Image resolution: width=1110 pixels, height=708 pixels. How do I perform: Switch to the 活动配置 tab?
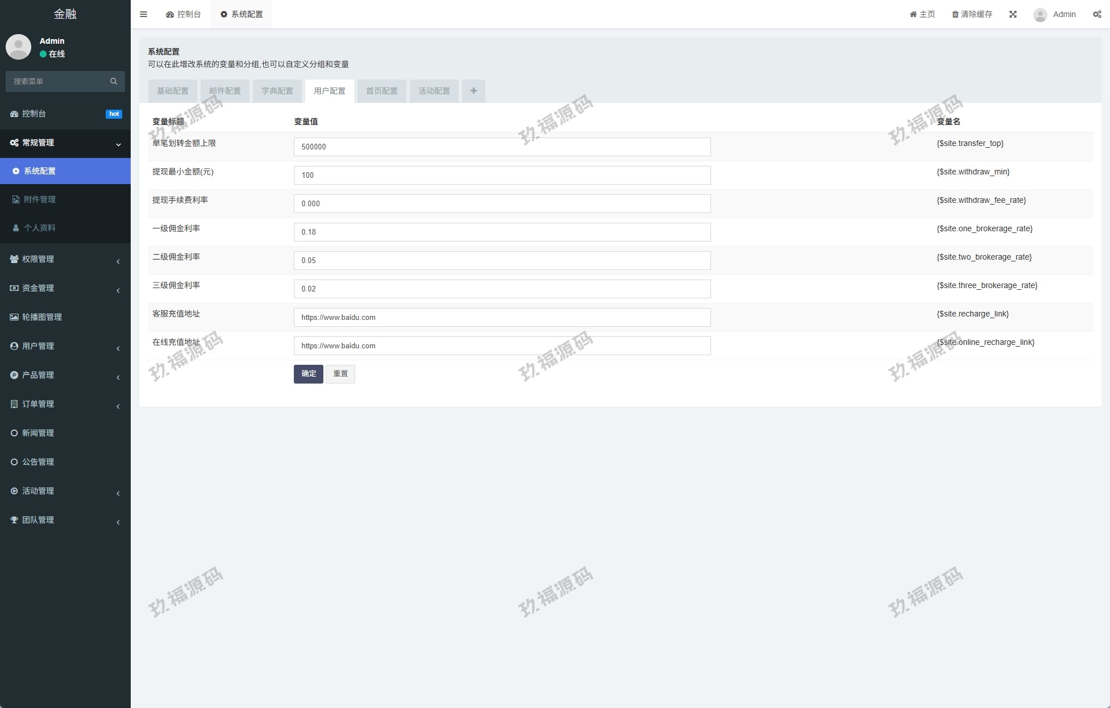coord(434,91)
